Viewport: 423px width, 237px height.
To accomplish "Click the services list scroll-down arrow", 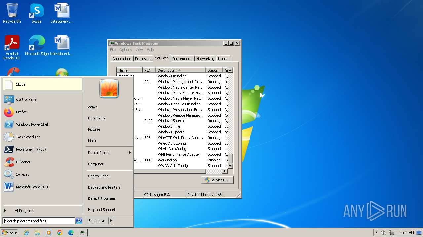I will [x=230, y=166].
